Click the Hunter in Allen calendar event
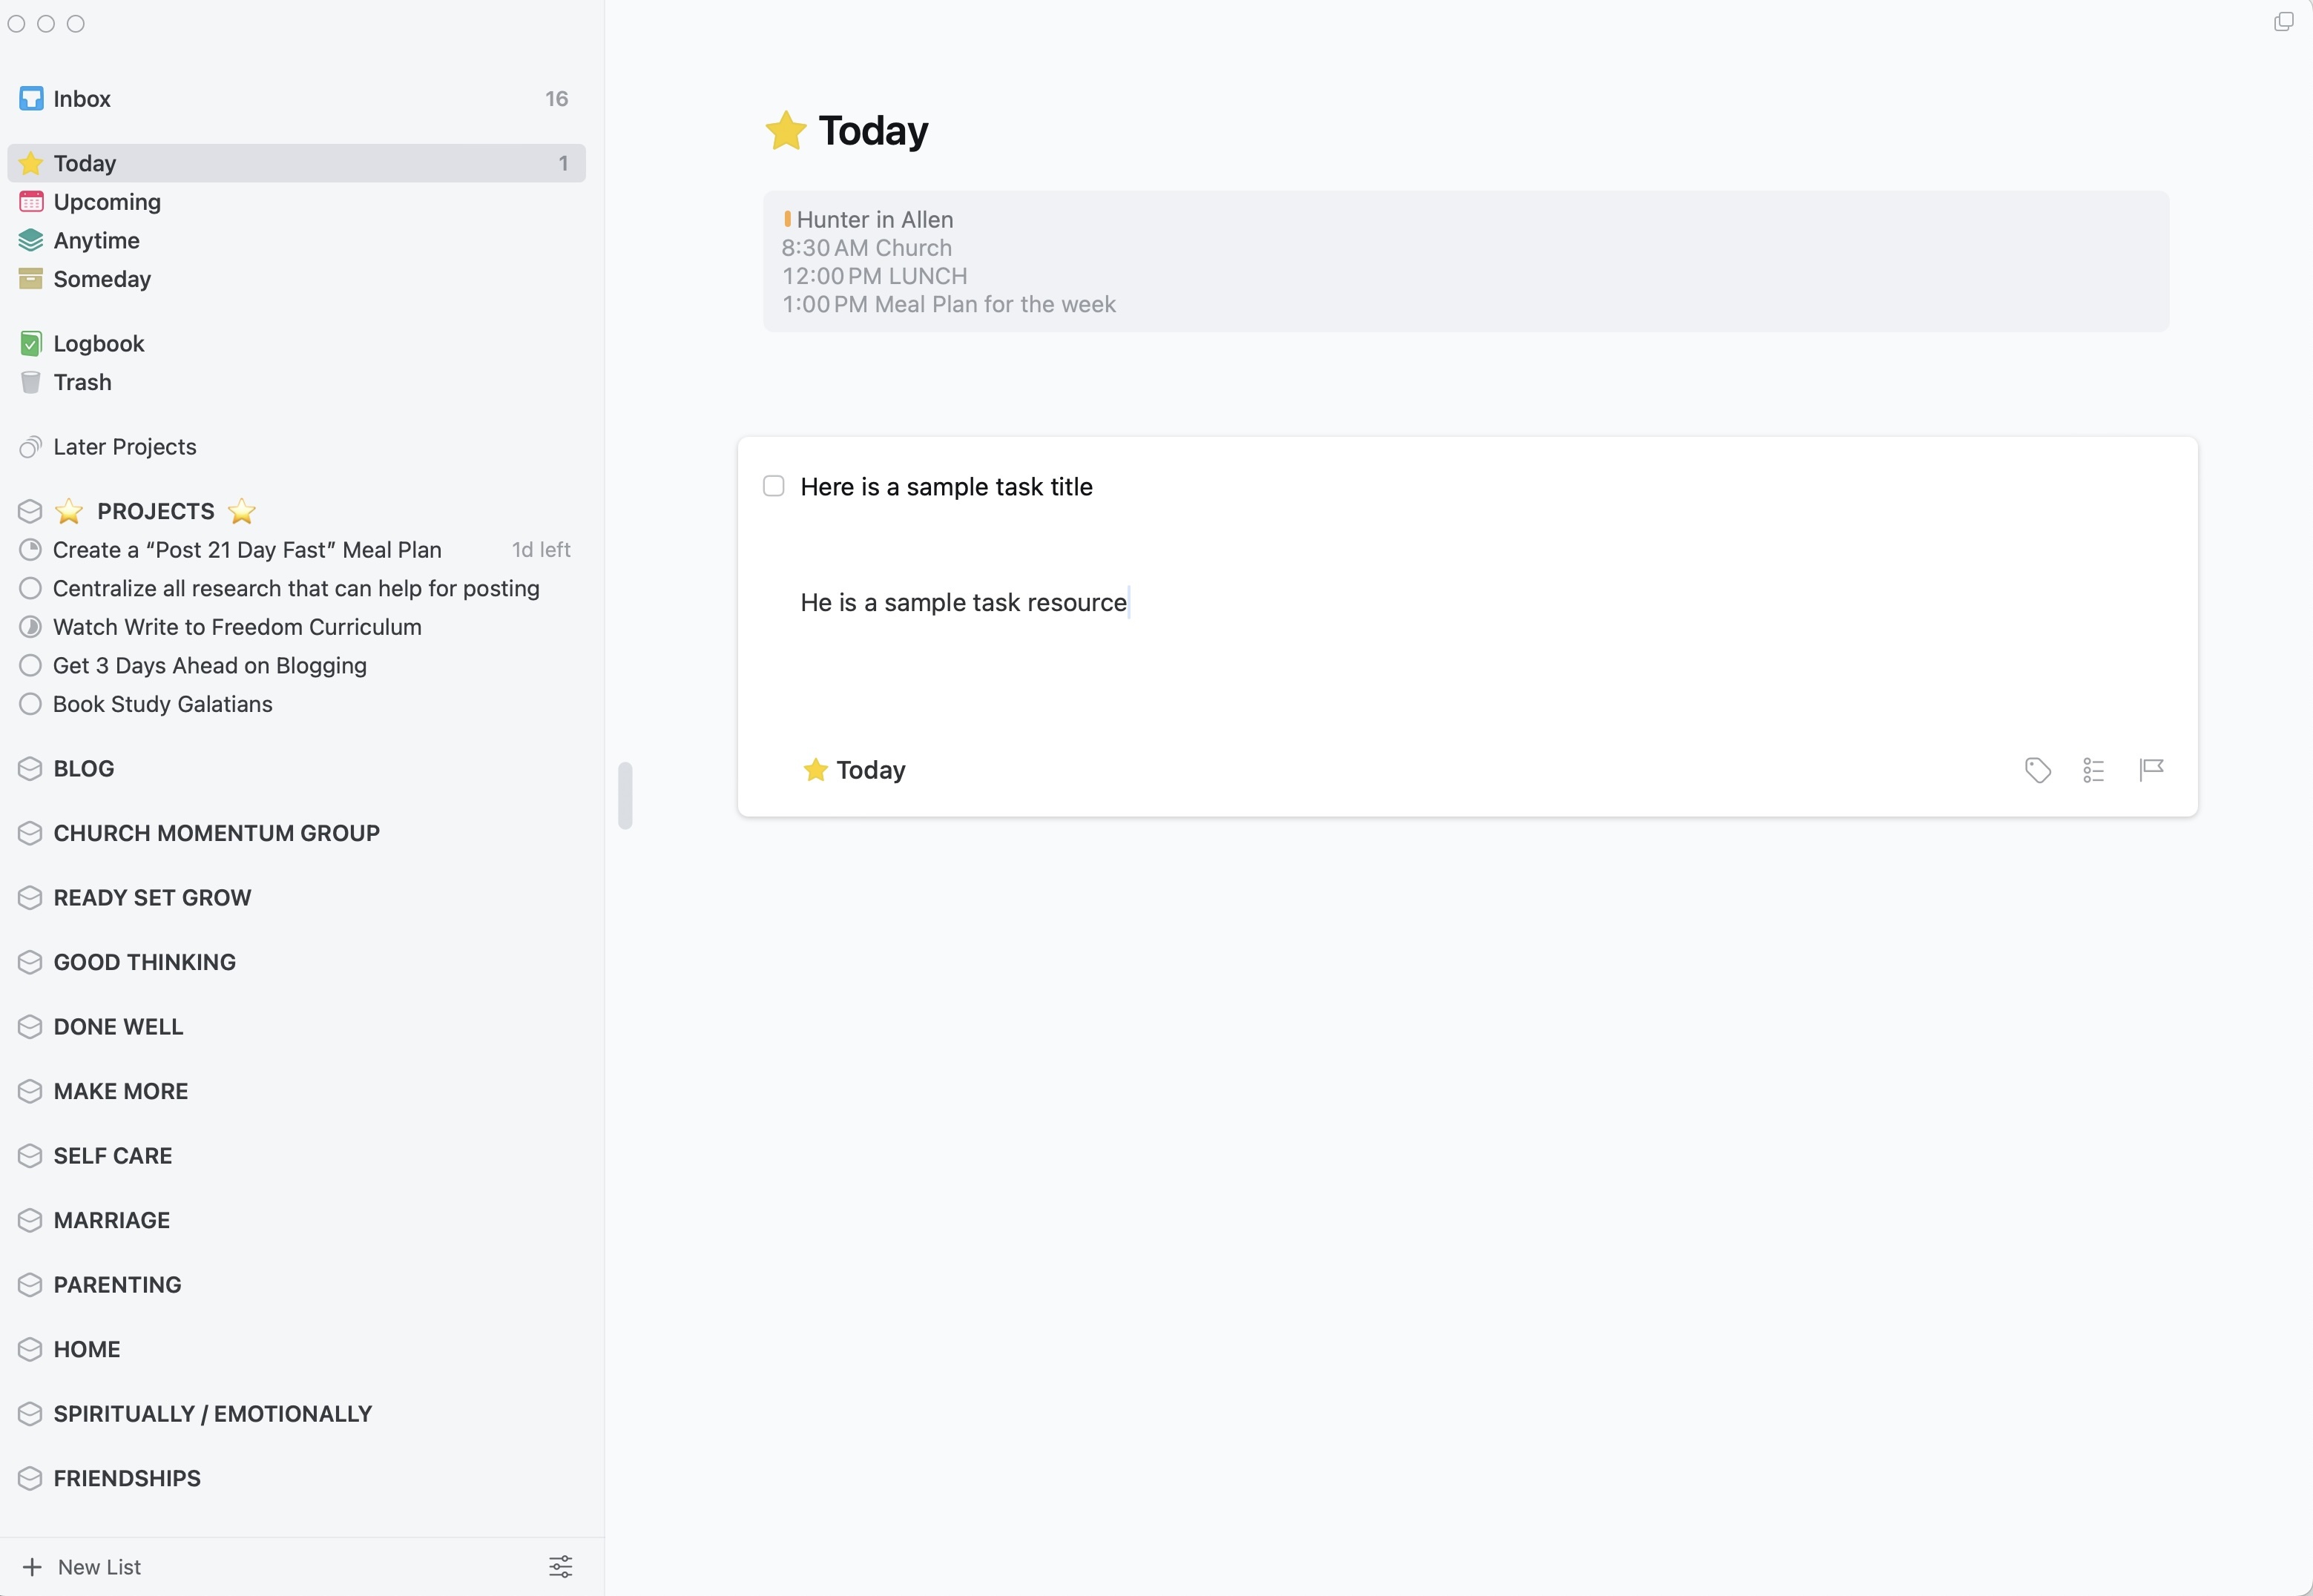This screenshot has width=2313, height=1596. tap(868, 219)
